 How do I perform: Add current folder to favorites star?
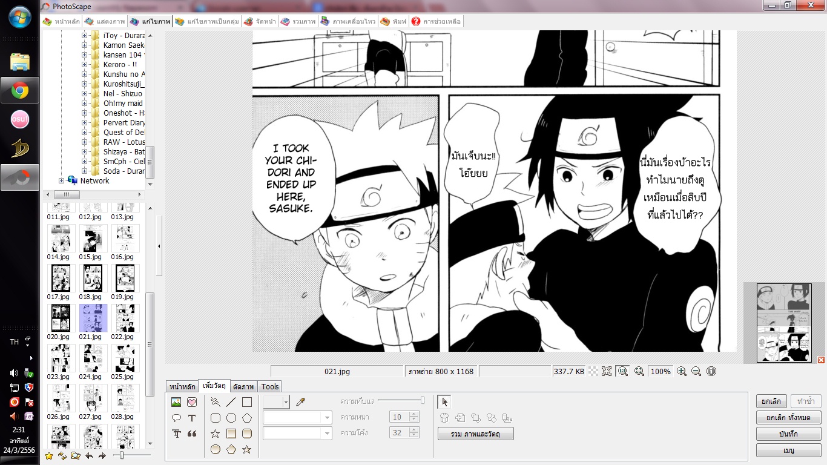tap(49, 456)
